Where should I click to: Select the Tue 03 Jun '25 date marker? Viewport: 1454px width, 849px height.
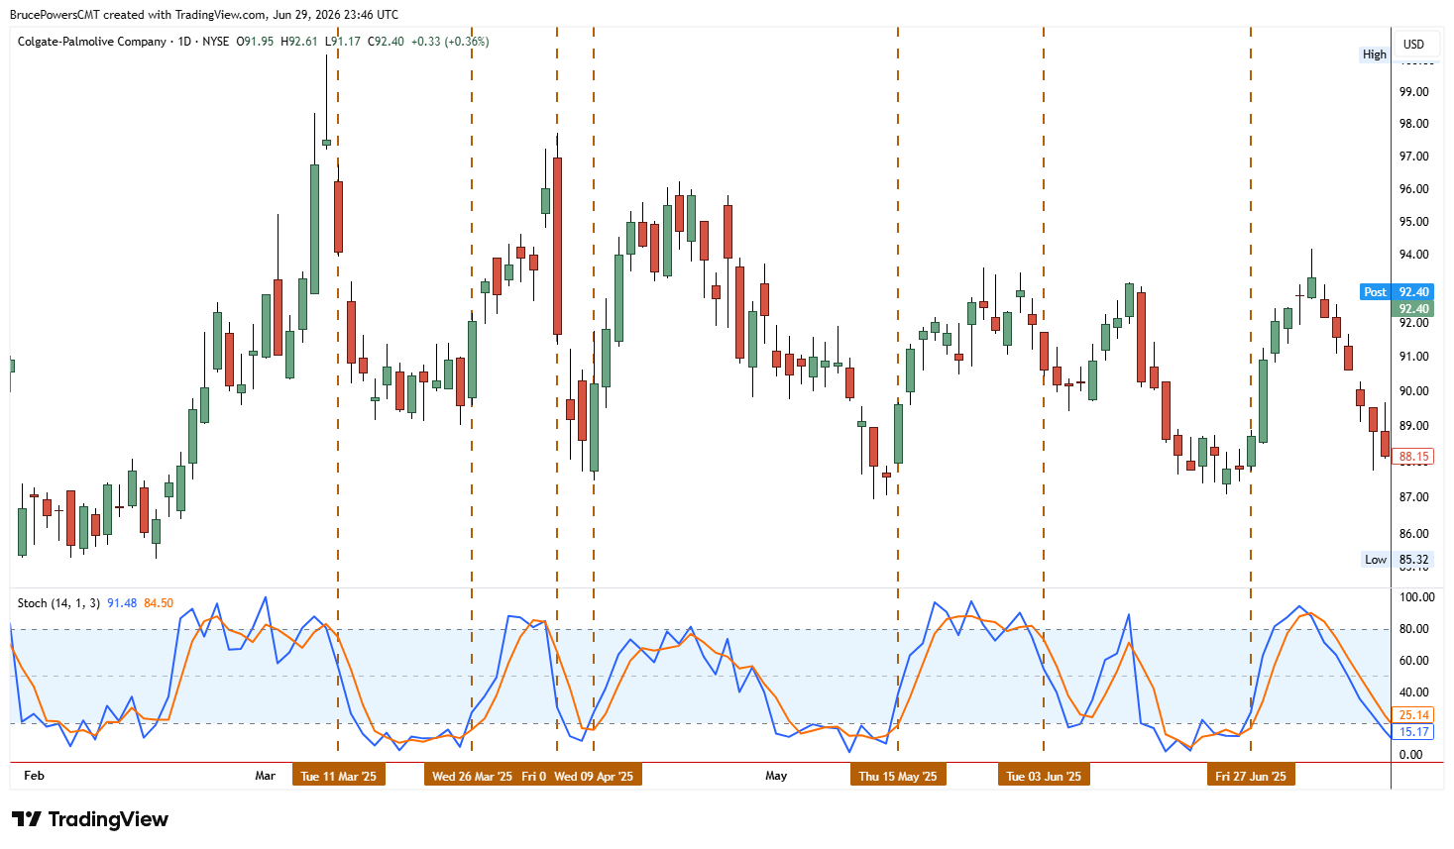(x=1044, y=776)
